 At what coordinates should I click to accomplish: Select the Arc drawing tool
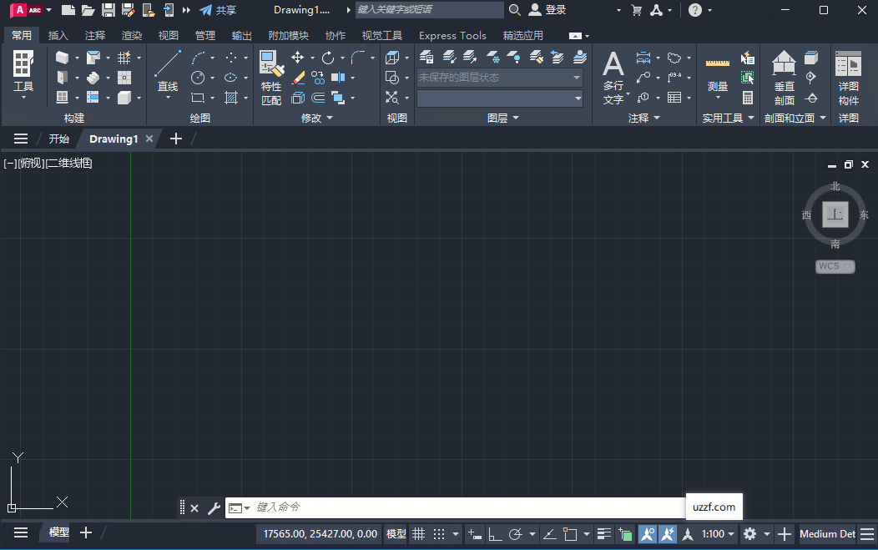pyautogui.click(x=199, y=58)
